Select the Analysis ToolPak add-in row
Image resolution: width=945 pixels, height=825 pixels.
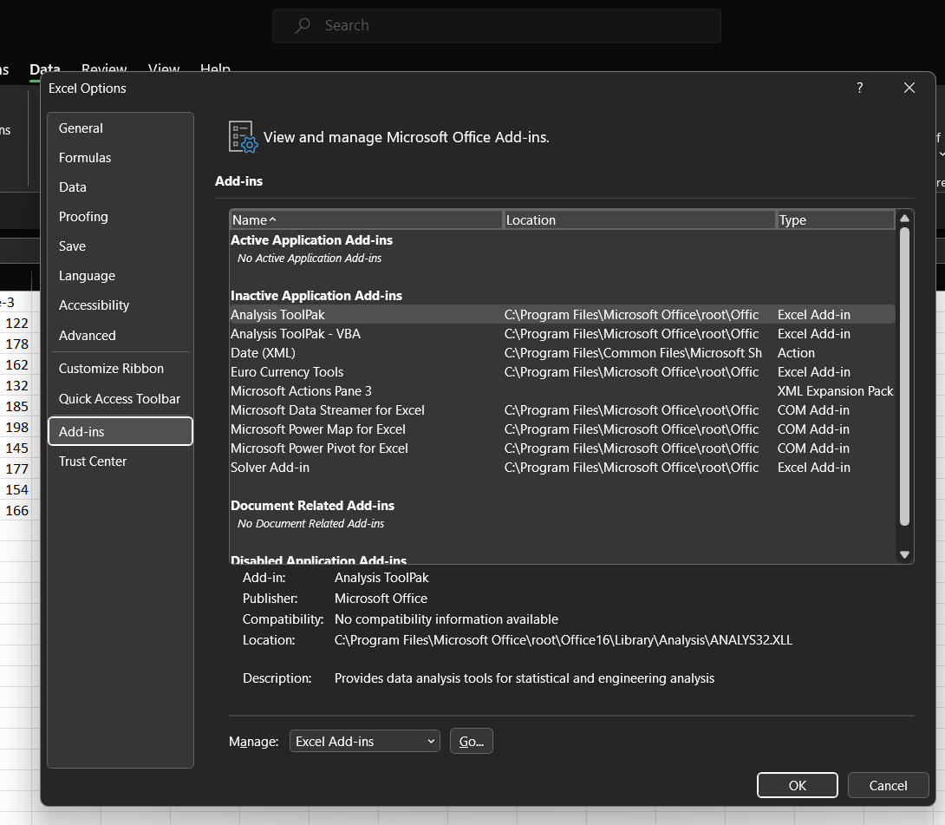coord(563,315)
